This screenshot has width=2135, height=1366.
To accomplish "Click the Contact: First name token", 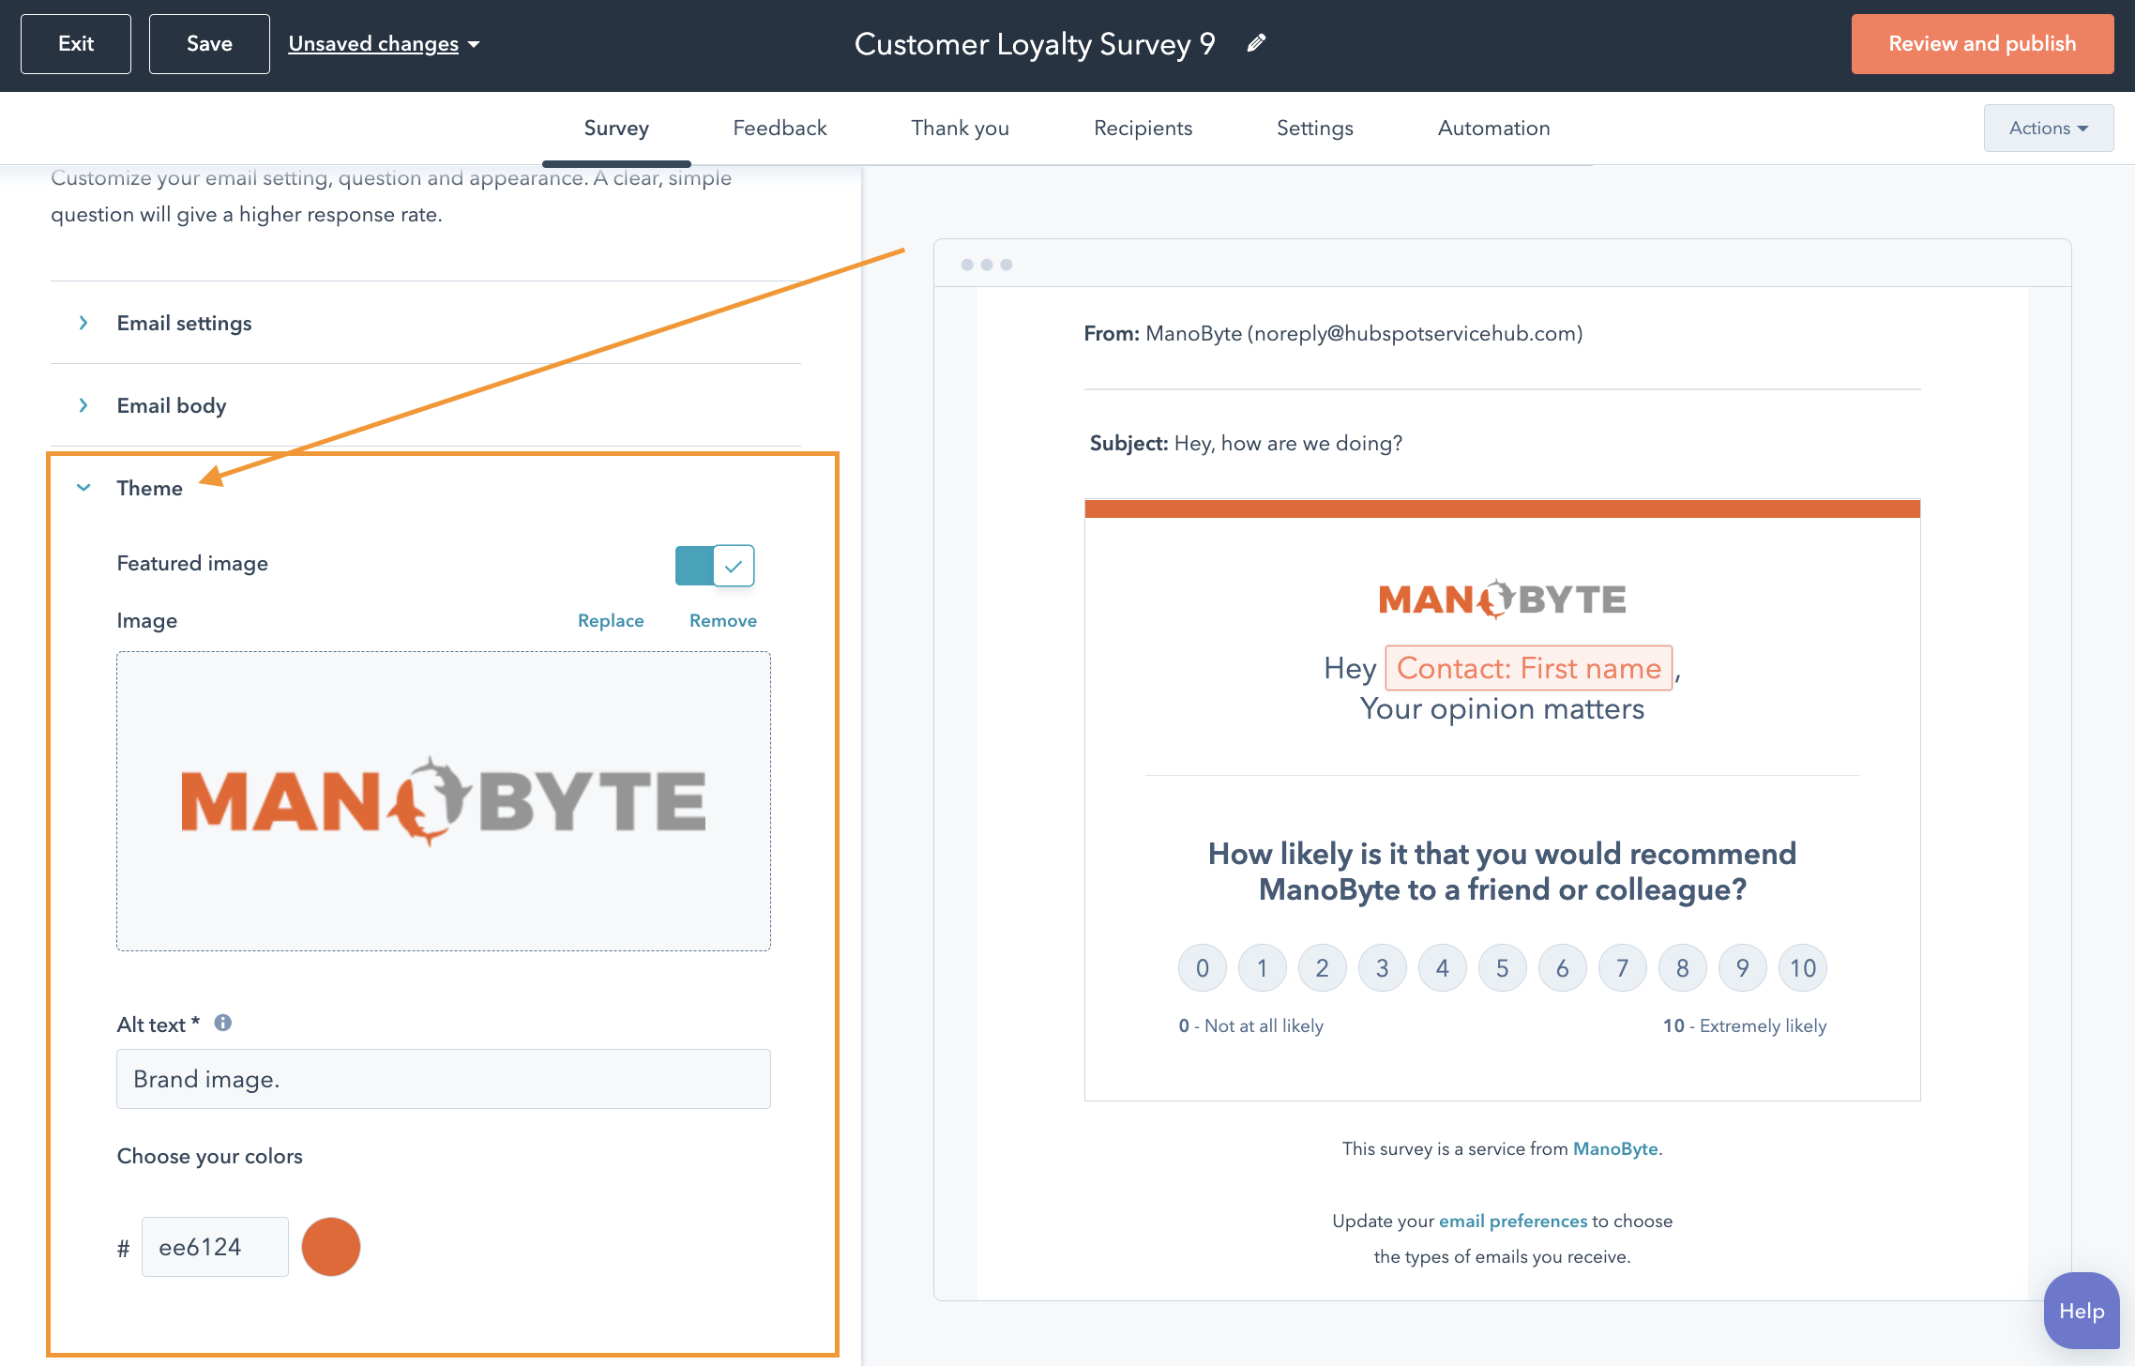I will click(x=1529, y=668).
